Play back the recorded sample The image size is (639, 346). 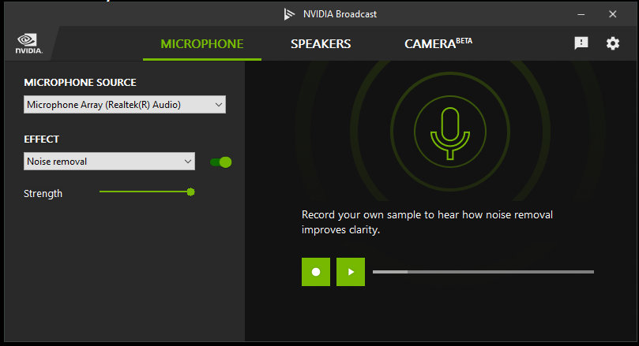tap(351, 272)
